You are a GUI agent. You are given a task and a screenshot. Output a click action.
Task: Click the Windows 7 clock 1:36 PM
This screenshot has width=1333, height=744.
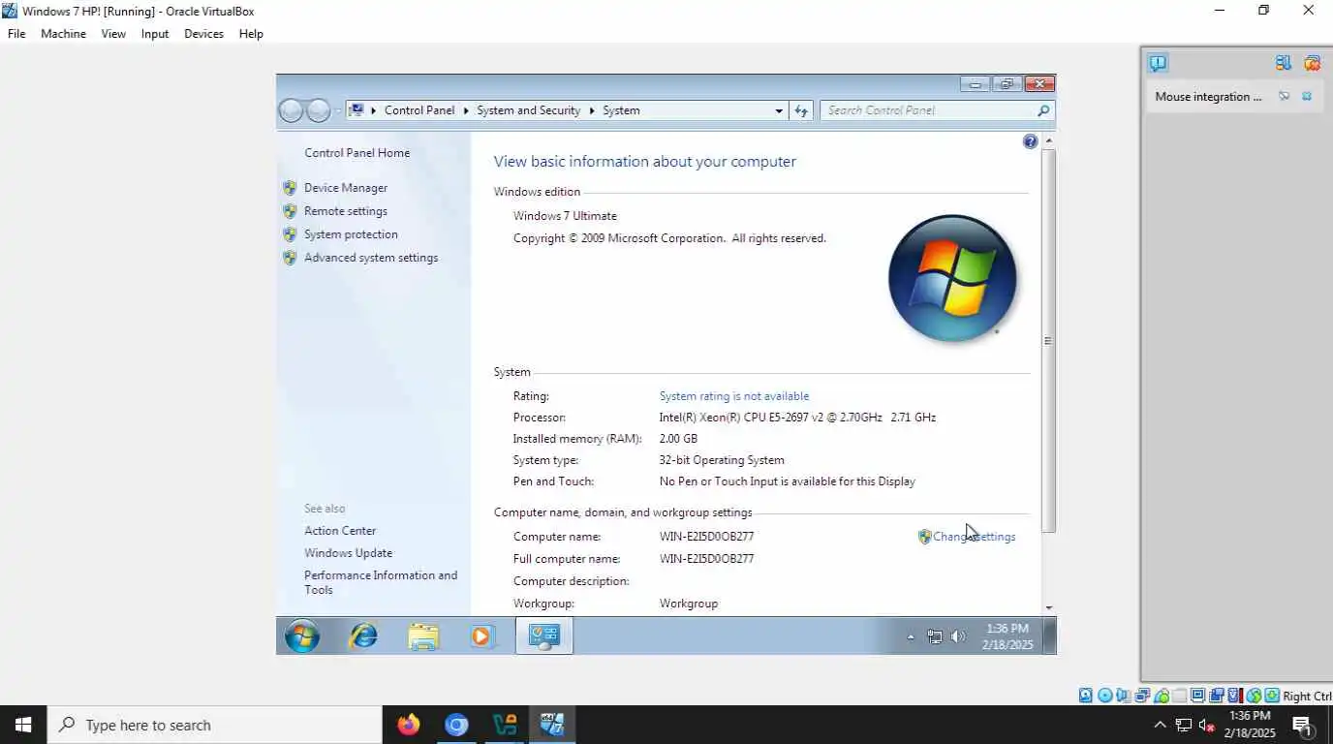(x=1007, y=629)
